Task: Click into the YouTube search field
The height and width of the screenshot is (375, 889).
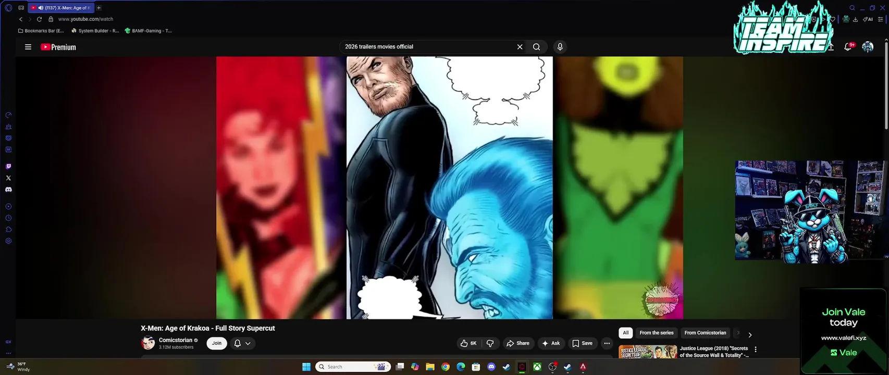Action: pos(427,47)
